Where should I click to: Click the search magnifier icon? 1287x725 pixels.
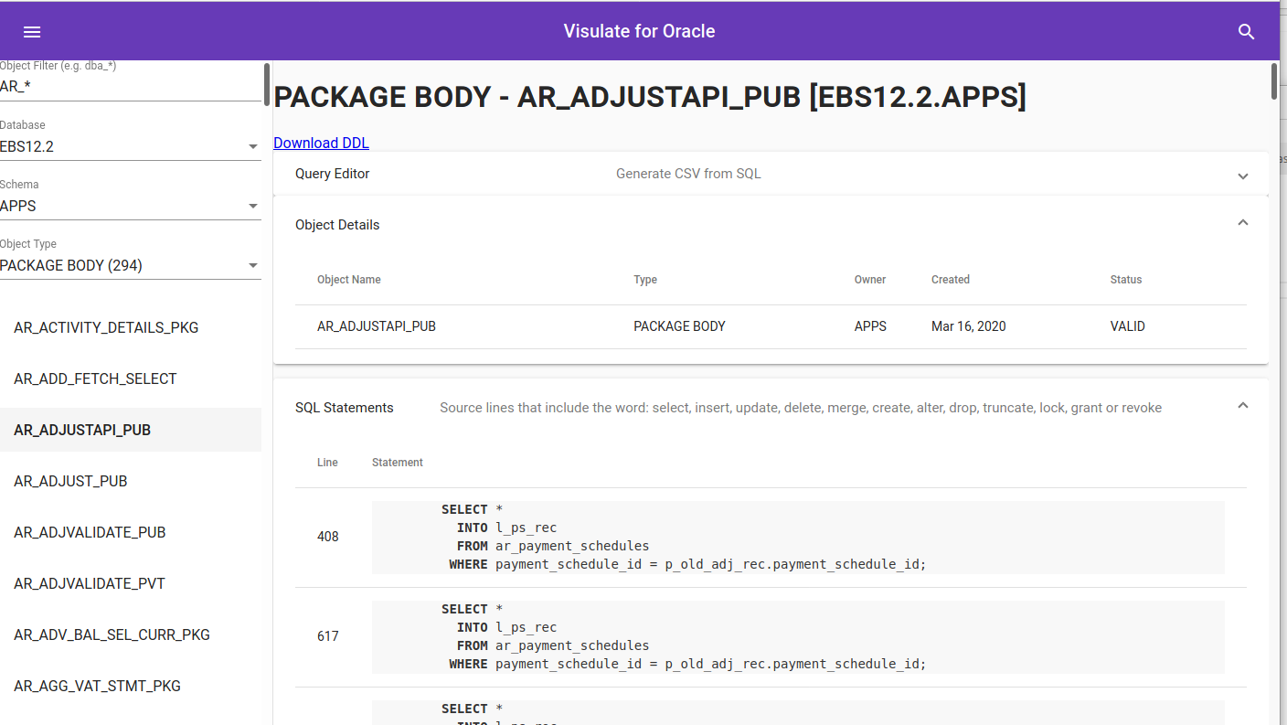pos(1246,32)
